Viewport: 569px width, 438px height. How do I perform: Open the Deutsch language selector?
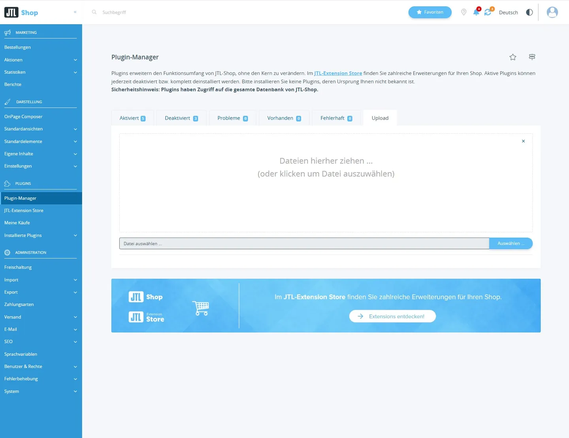click(509, 12)
